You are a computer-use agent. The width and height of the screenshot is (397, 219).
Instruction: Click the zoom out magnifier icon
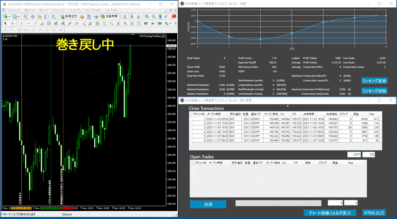[153, 16]
